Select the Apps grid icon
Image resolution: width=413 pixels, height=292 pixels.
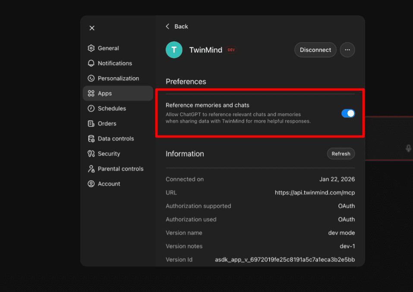coord(91,93)
